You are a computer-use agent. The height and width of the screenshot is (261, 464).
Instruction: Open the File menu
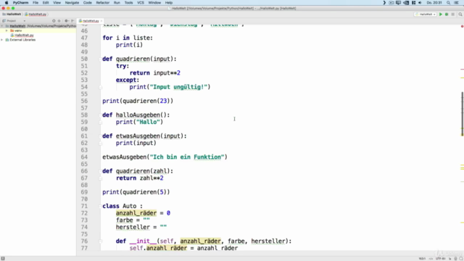click(36, 3)
